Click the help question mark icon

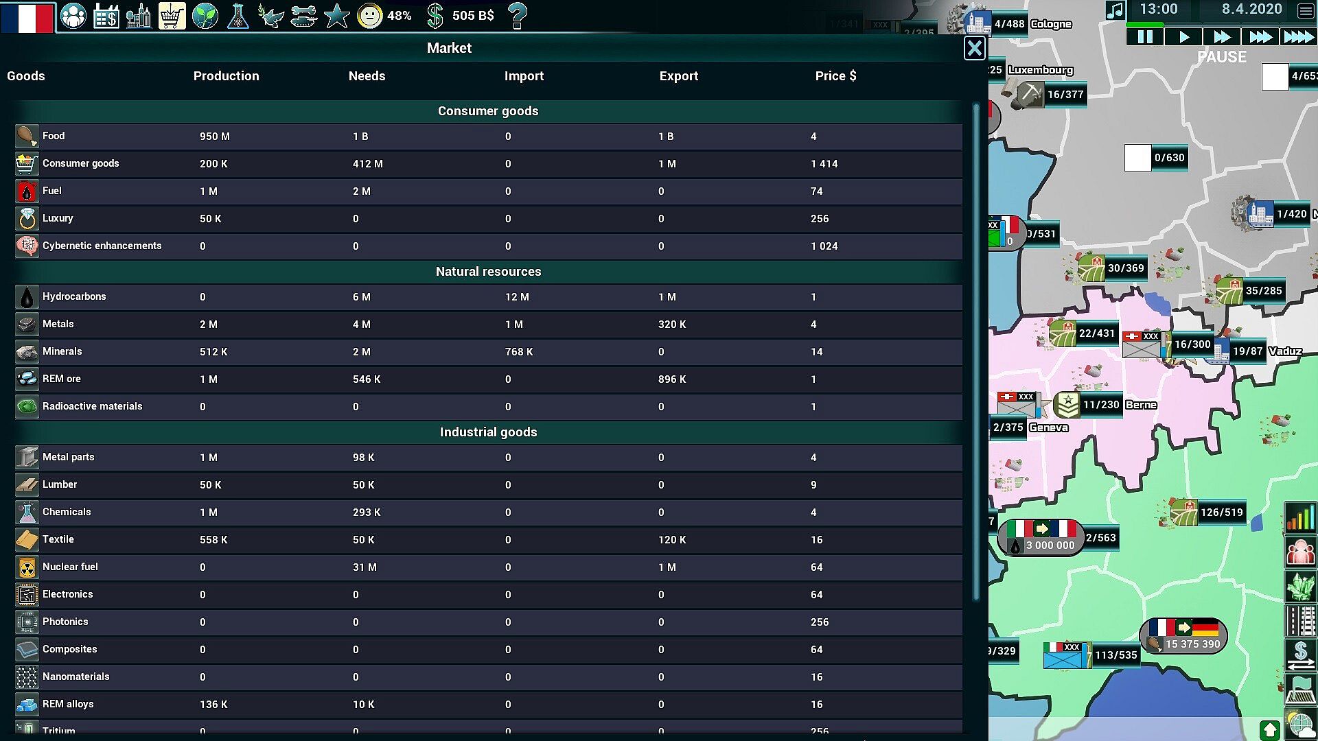tap(518, 16)
